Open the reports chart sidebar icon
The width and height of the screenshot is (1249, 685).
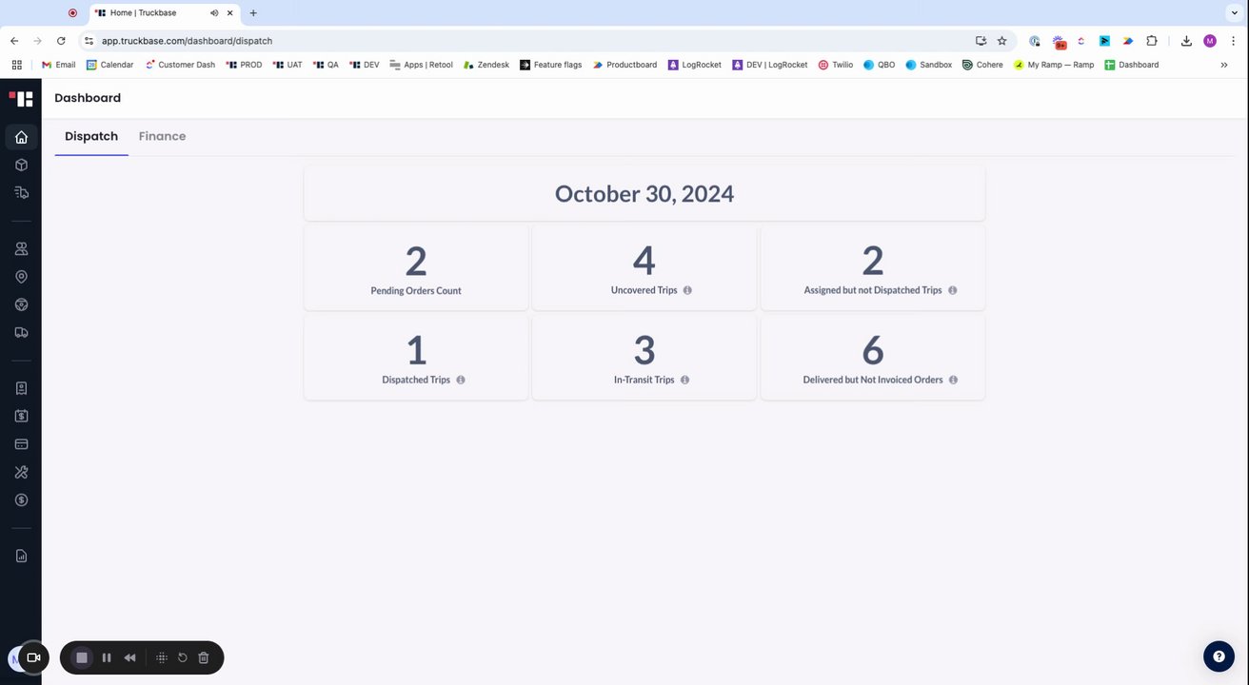pyautogui.click(x=21, y=556)
